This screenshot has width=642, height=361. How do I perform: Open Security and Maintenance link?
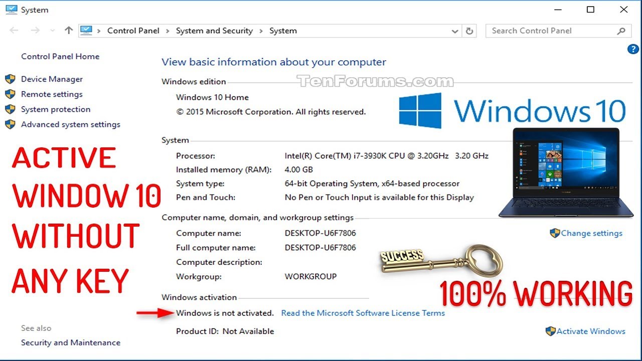pyautogui.click(x=71, y=342)
